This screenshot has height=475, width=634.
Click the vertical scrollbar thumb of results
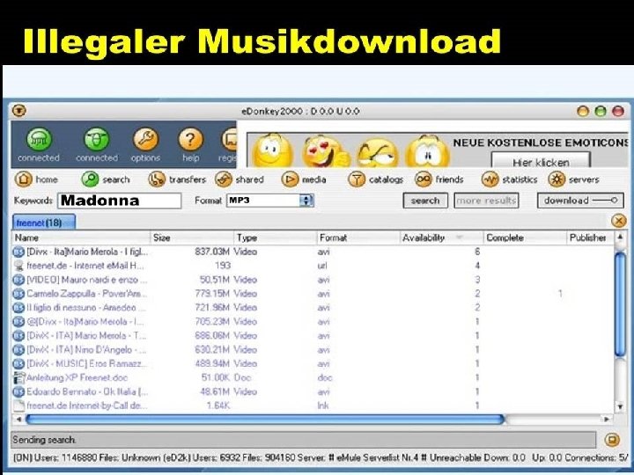[620, 303]
